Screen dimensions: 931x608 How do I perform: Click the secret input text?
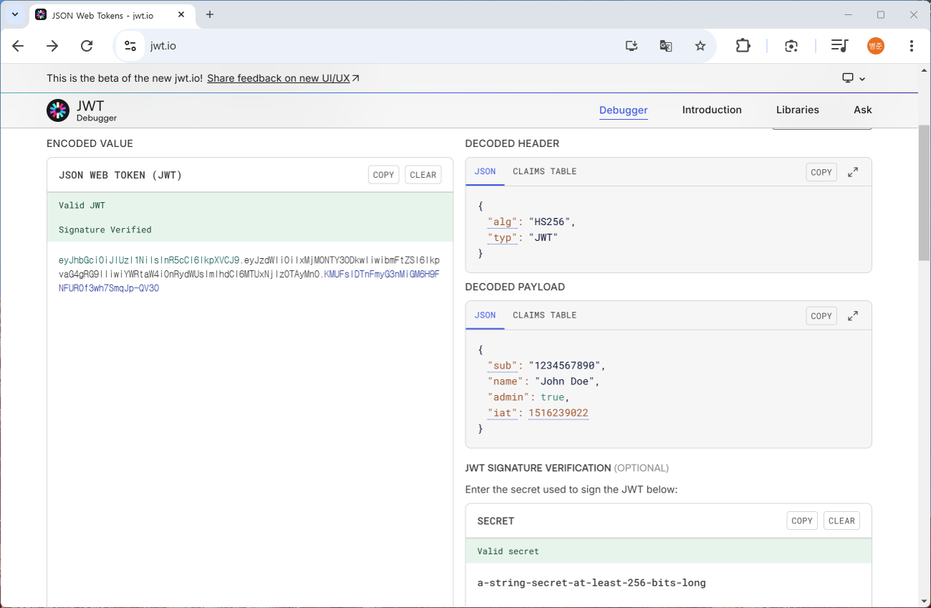click(x=591, y=583)
